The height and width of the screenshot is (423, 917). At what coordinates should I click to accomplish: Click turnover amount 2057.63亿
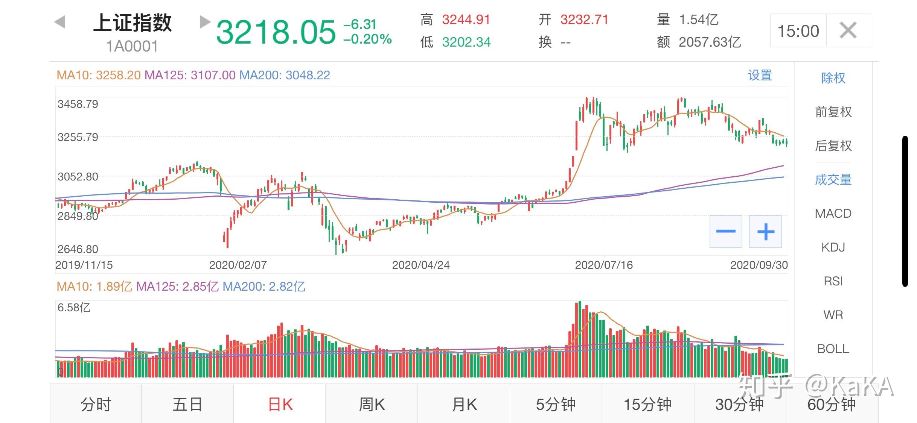pyautogui.click(x=710, y=42)
